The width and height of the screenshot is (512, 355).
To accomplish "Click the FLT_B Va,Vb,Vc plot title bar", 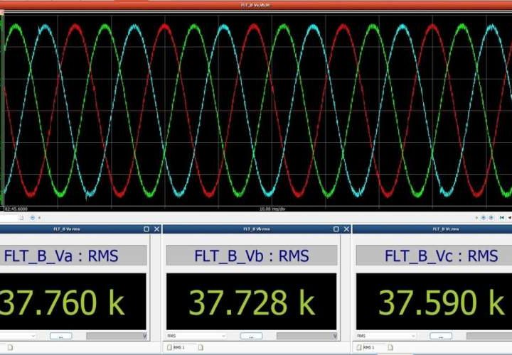I will click(256, 5).
